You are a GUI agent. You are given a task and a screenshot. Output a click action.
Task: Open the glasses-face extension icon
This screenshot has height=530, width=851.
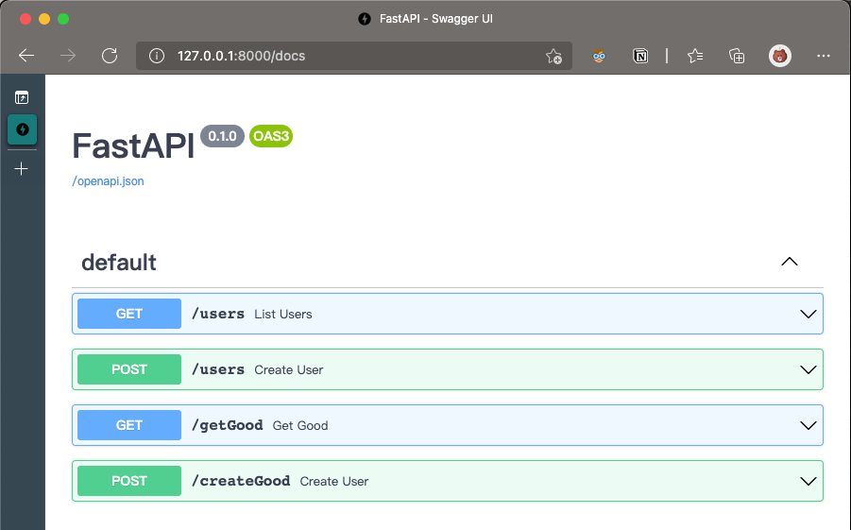pos(599,56)
